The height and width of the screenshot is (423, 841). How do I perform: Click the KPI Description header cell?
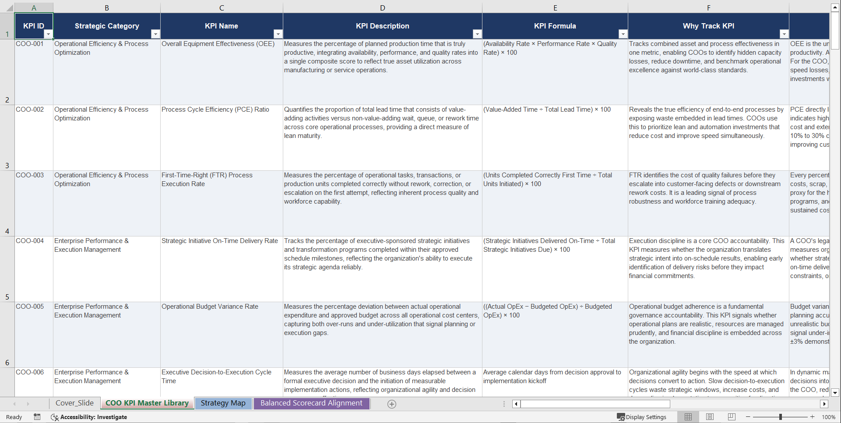383,26
